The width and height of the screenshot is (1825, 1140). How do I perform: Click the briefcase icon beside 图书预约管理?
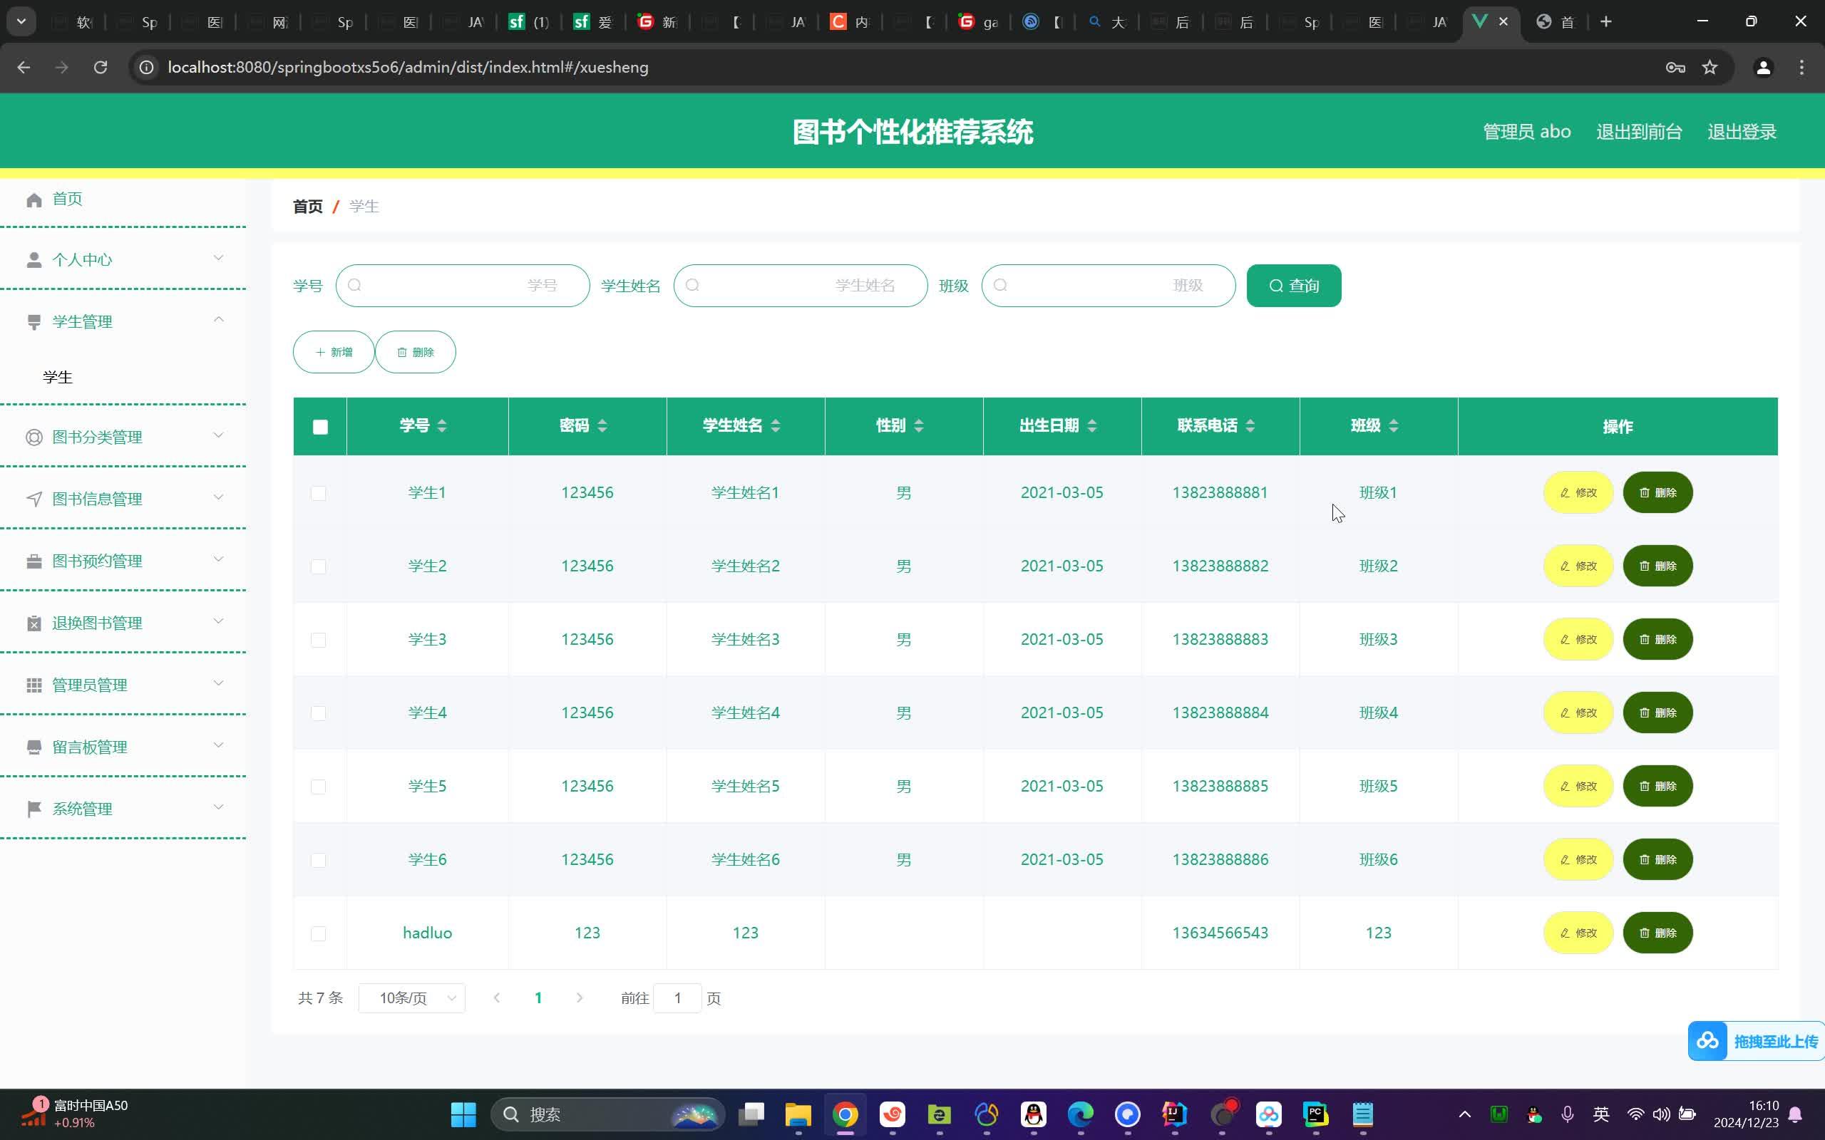click(34, 561)
